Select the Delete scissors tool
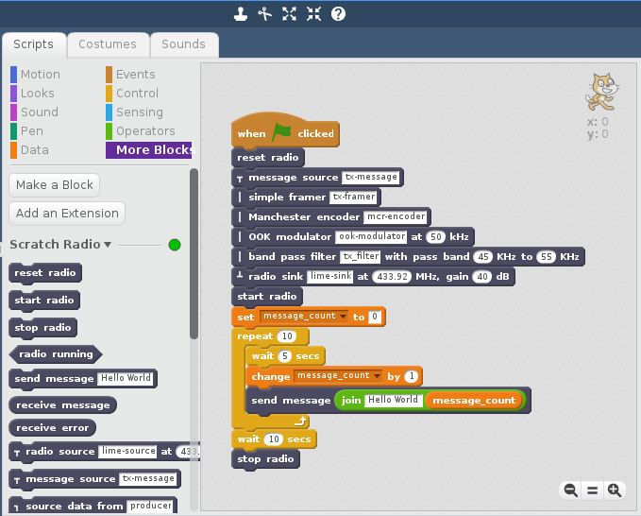Screen dimensions: 641x516 (265, 14)
